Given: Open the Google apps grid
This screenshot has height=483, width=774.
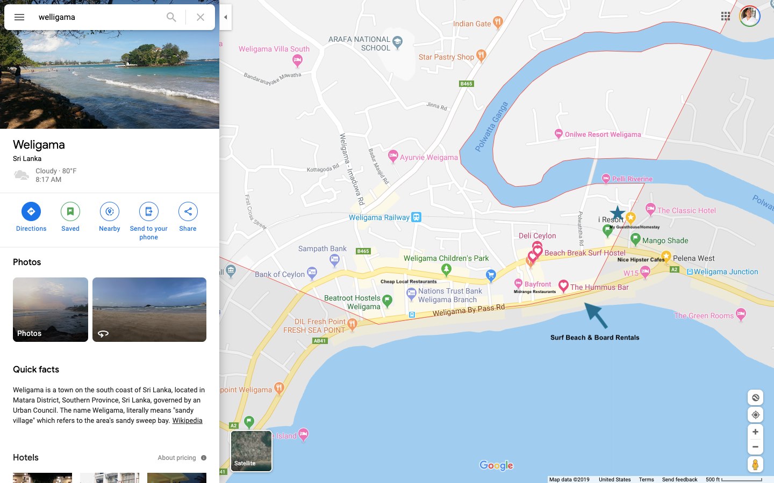Looking at the screenshot, I should tap(726, 16).
